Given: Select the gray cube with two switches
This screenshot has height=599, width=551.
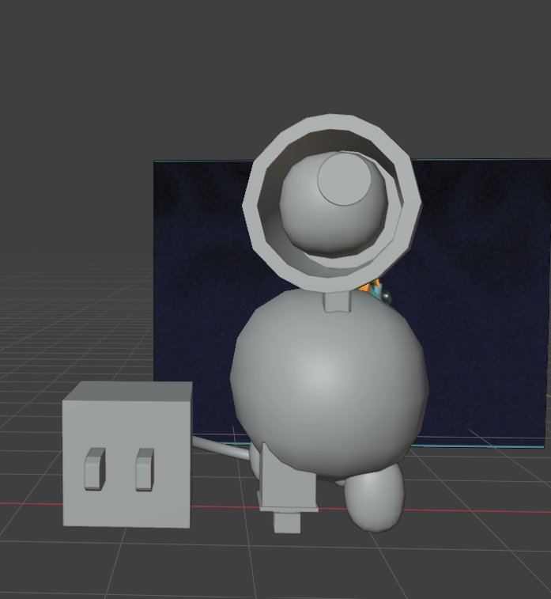Looking at the screenshot, I should coord(126,455).
